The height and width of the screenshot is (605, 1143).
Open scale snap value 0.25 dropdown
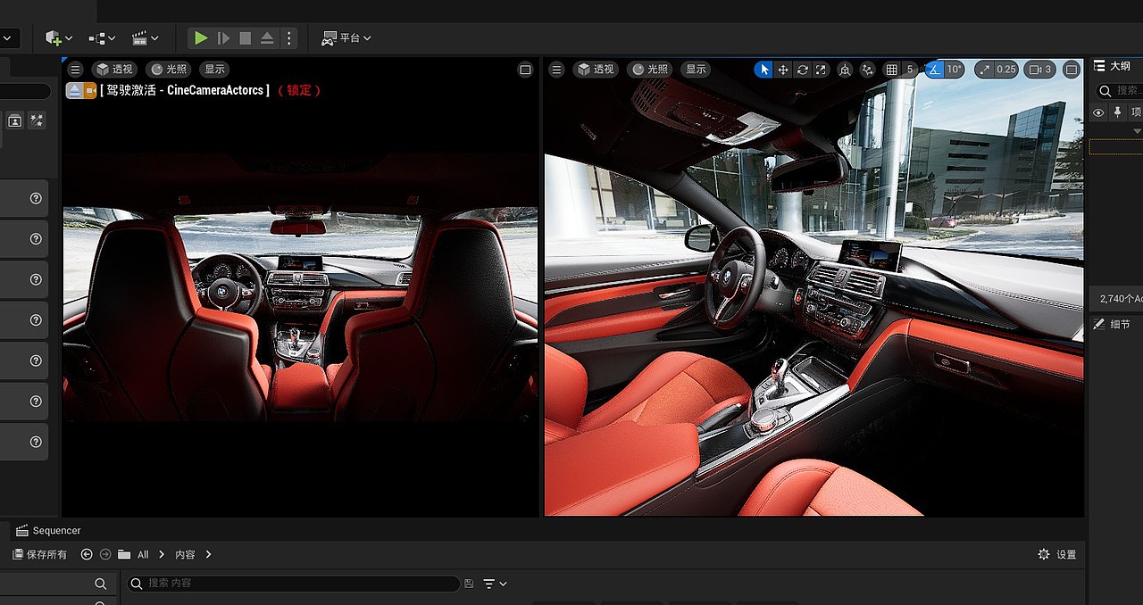pyautogui.click(x=1006, y=70)
